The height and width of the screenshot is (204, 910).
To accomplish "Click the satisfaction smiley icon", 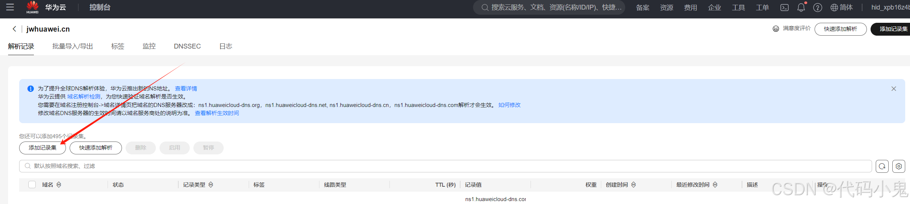I will click(x=776, y=29).
